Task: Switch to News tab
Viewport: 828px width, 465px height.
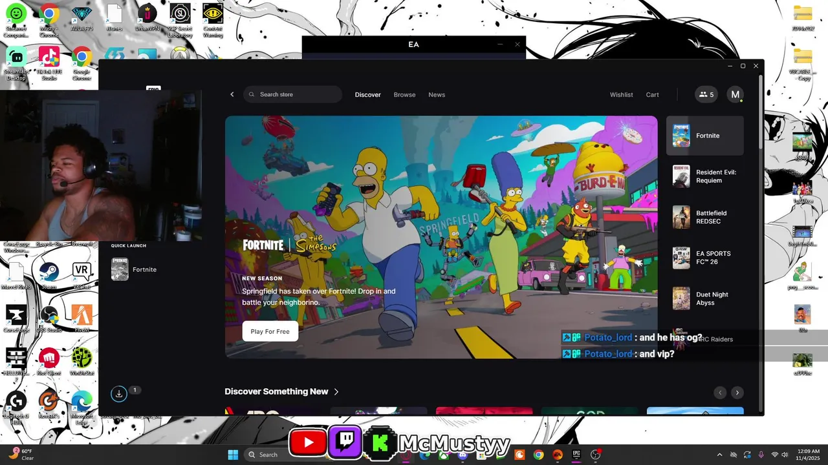Action: pyautogui.click(x=437, y=95)
